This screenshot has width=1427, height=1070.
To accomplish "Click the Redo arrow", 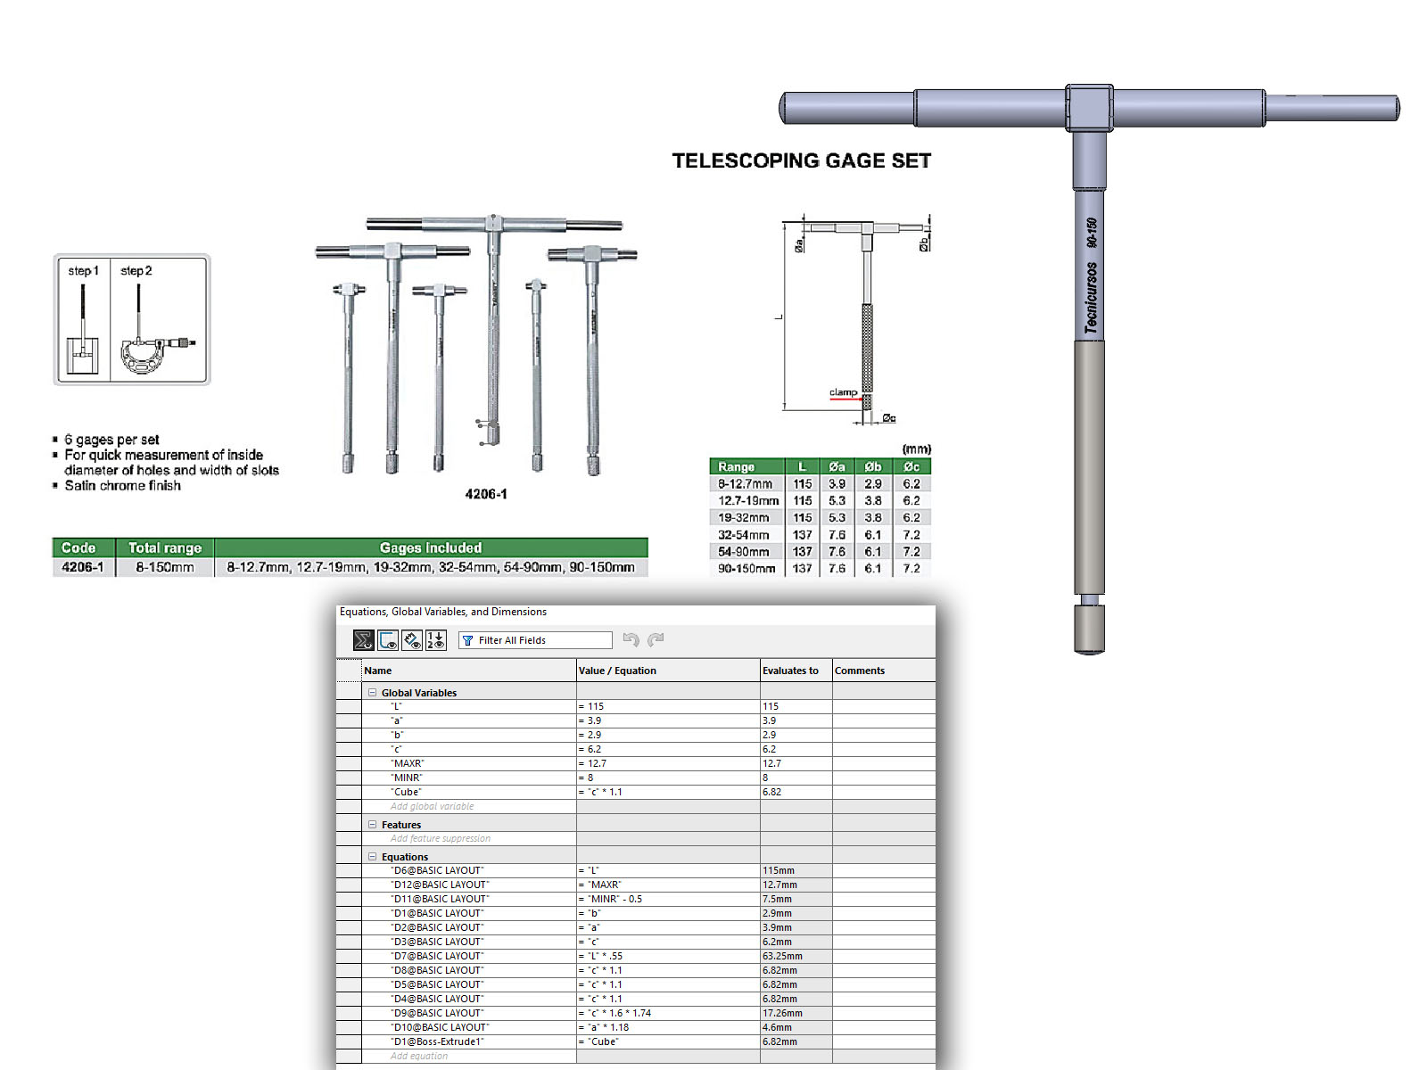I will pyautogui.click(x=656, y=639).
